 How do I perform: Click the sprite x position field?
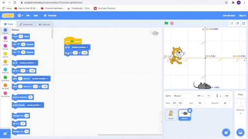[x=208, y=96]
